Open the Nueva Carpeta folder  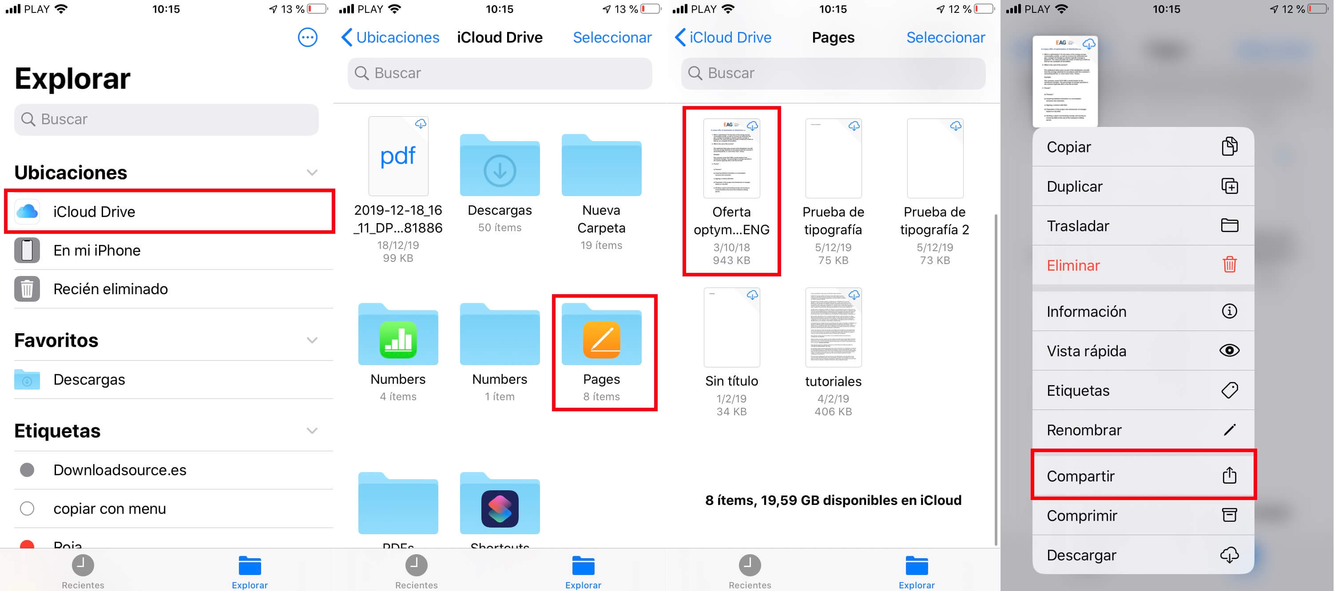point(601,192)
